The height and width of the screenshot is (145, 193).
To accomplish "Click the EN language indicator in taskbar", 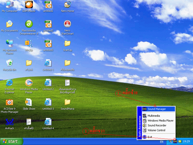I will pyautogui.click(x=162, y=142).
